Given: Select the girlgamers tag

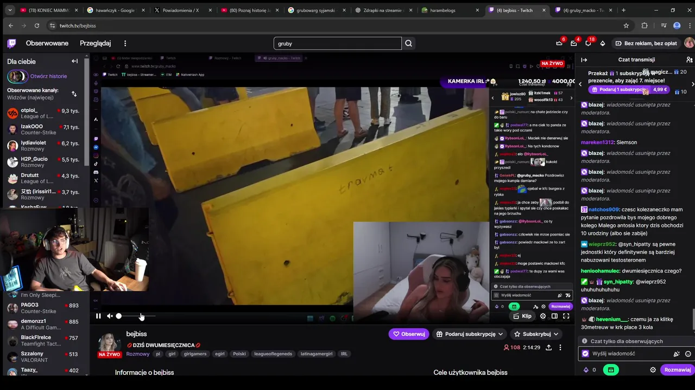Looking at the screenshot, I should point(195,354).
